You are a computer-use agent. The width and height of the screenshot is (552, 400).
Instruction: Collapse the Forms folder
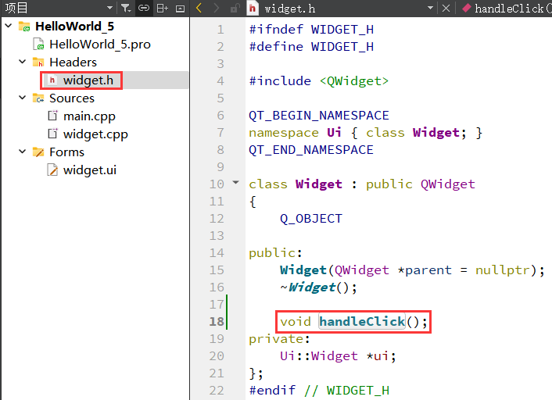tap(22, 152)
